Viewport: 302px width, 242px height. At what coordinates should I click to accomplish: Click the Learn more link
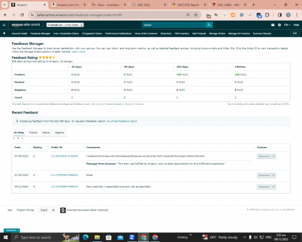[79, 52]
